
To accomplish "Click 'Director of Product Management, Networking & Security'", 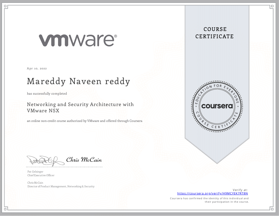I will click(61, 186).
